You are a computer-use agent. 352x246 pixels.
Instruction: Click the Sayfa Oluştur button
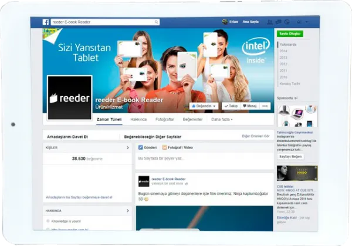click(x=290, y=33)
